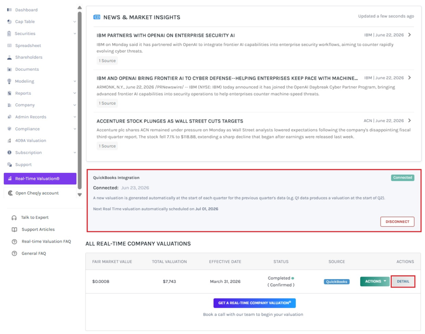Click the Securities clipboard icon
The height and width of the screenshot is (334, 425).
pyautogui.click(x=9, y=34)
